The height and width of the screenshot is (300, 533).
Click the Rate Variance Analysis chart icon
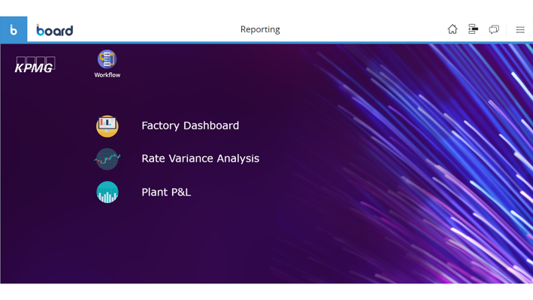point(107,159)
